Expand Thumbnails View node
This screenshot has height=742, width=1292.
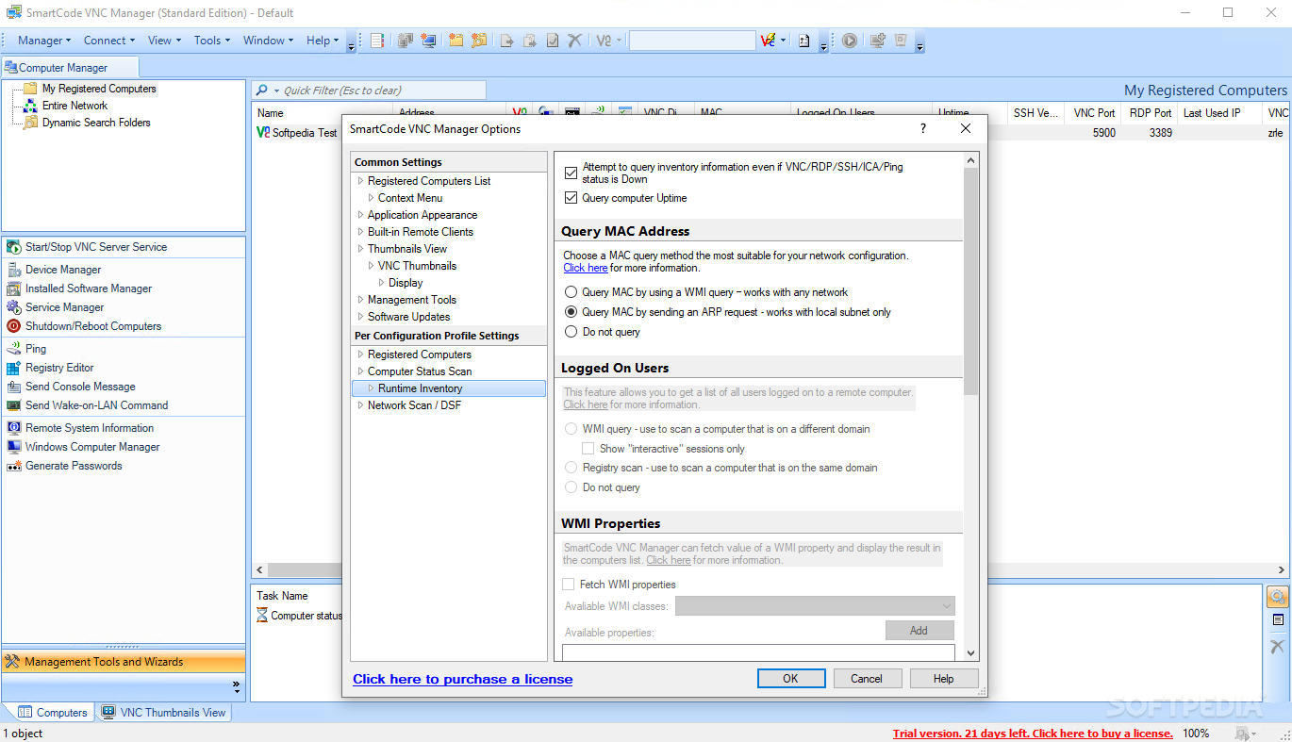(360, 249)
